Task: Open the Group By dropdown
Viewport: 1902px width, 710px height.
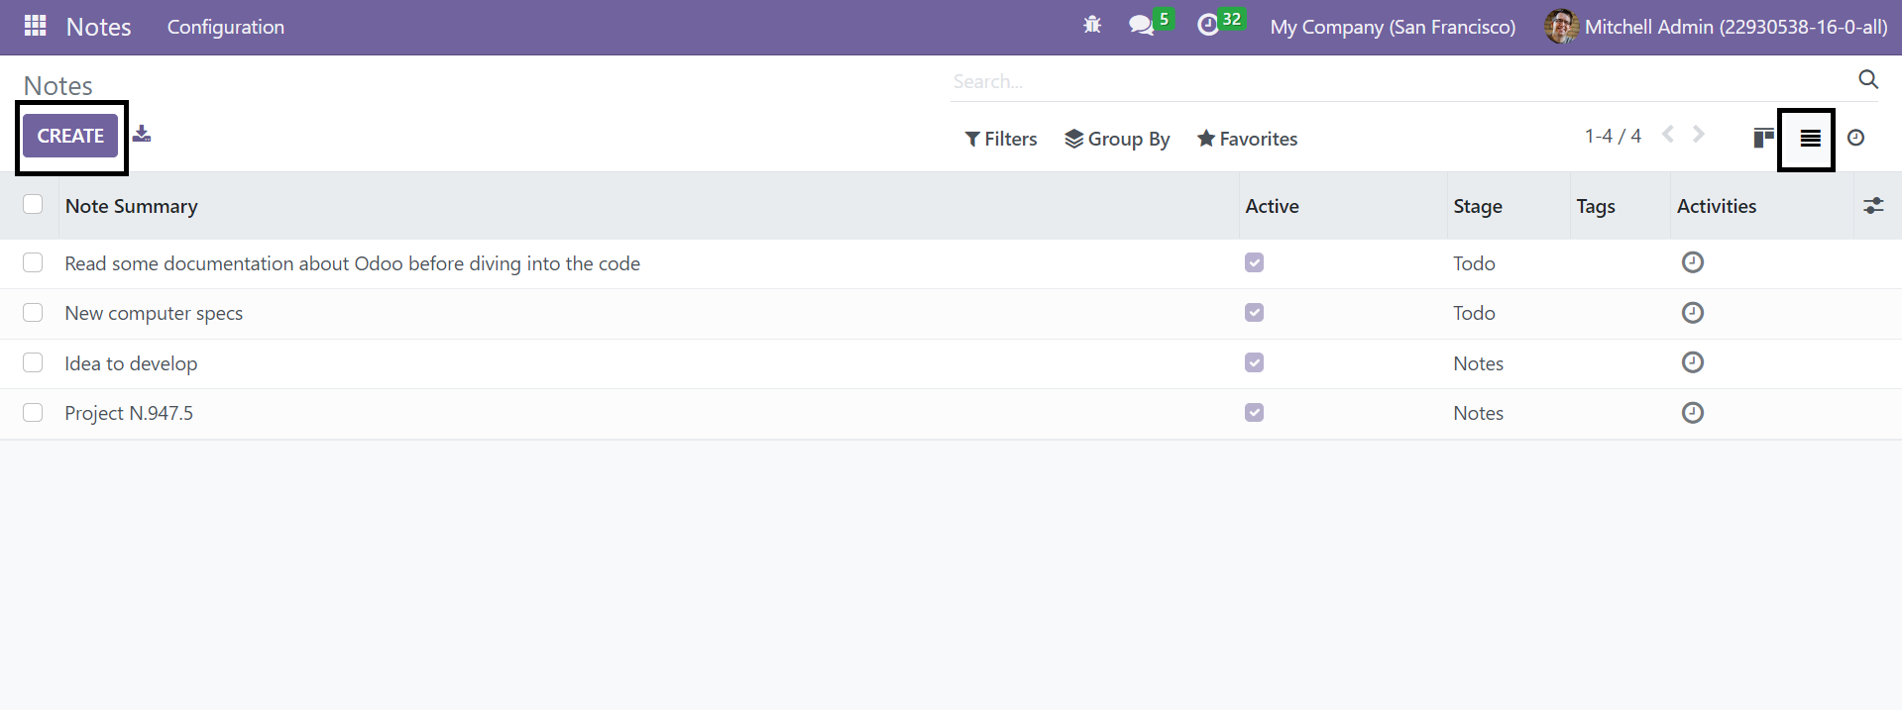Action: [x=1117, y=139]
